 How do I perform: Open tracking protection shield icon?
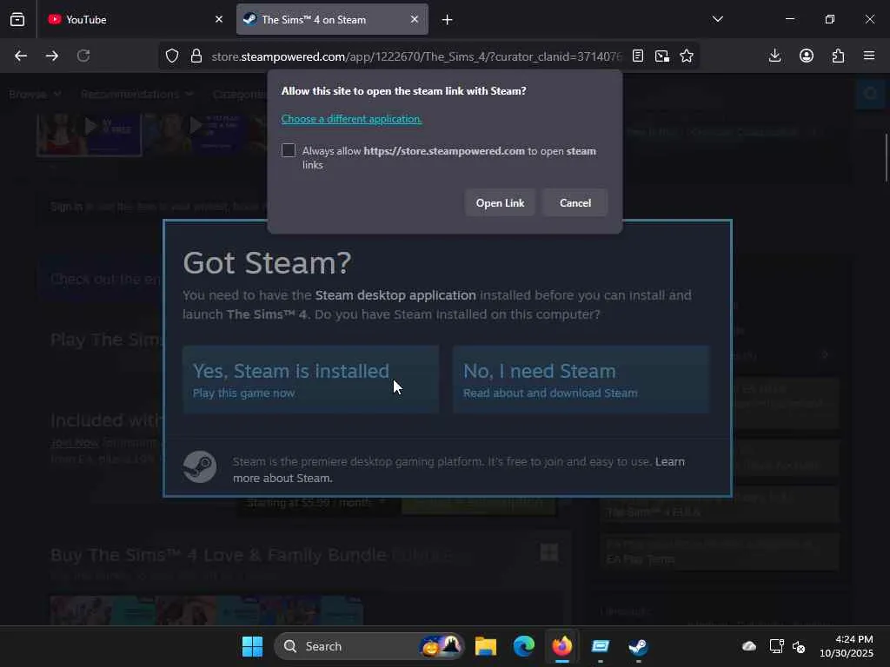click(172, 56)
